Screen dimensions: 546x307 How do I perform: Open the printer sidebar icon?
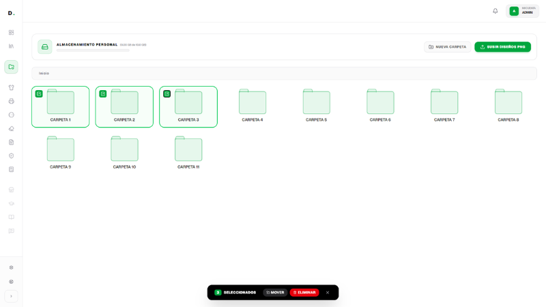coord(11,101)
